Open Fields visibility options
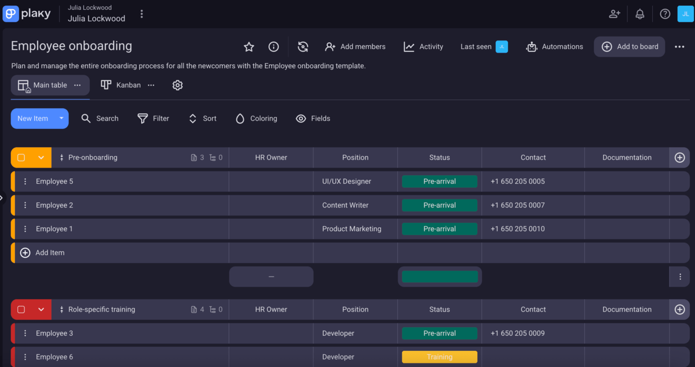The height and width of the screenshot is (367, 695). (313, 118)
